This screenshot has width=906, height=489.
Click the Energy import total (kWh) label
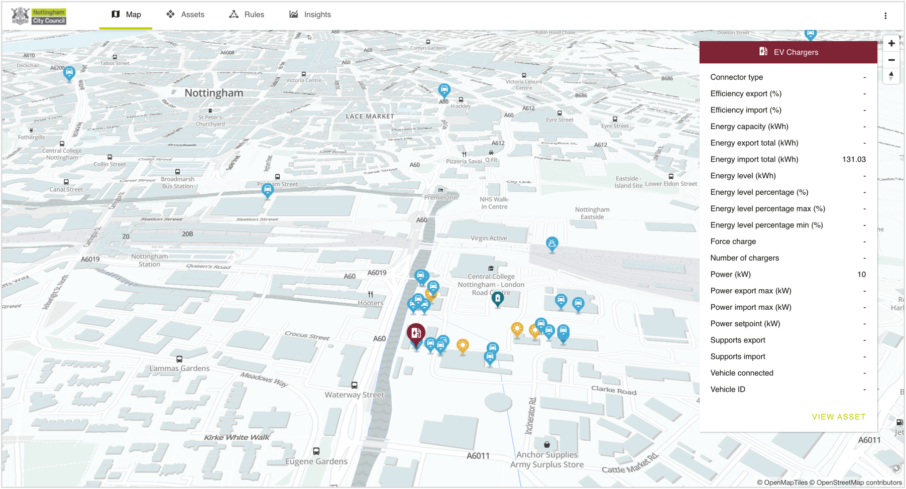pyautogui.click(x=754, y=160)
